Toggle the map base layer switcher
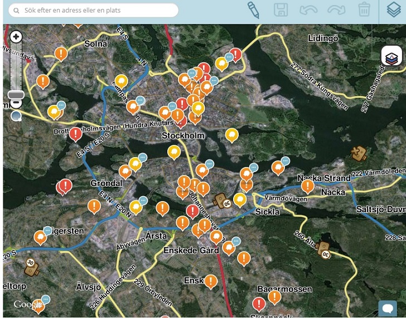Viewport: 406px width, 318px height. point(391,56)
